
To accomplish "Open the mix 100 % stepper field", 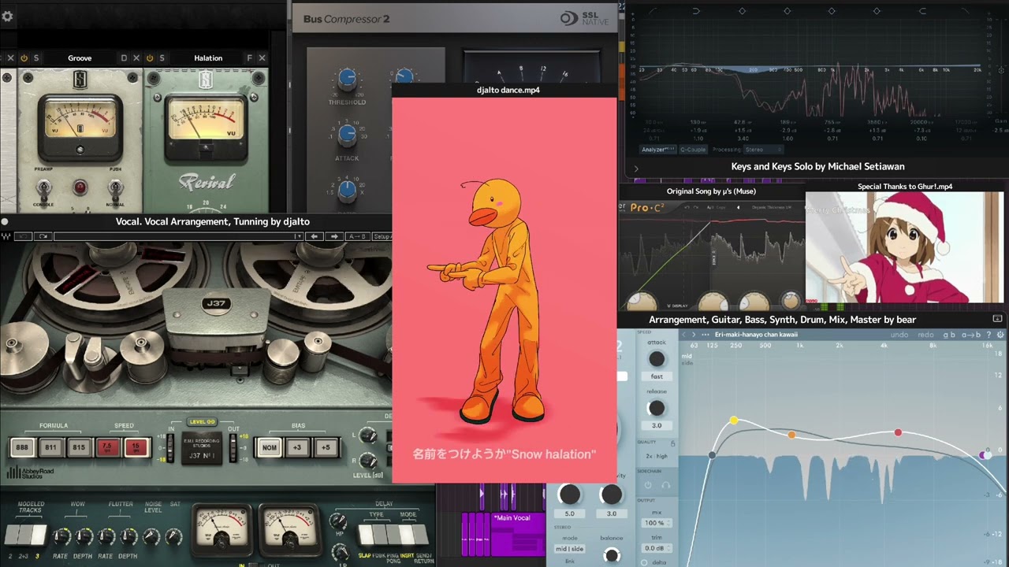I will pos(655,523).
